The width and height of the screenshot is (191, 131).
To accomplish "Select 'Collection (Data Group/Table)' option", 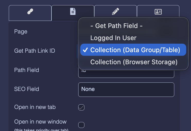I will point(135,50).
